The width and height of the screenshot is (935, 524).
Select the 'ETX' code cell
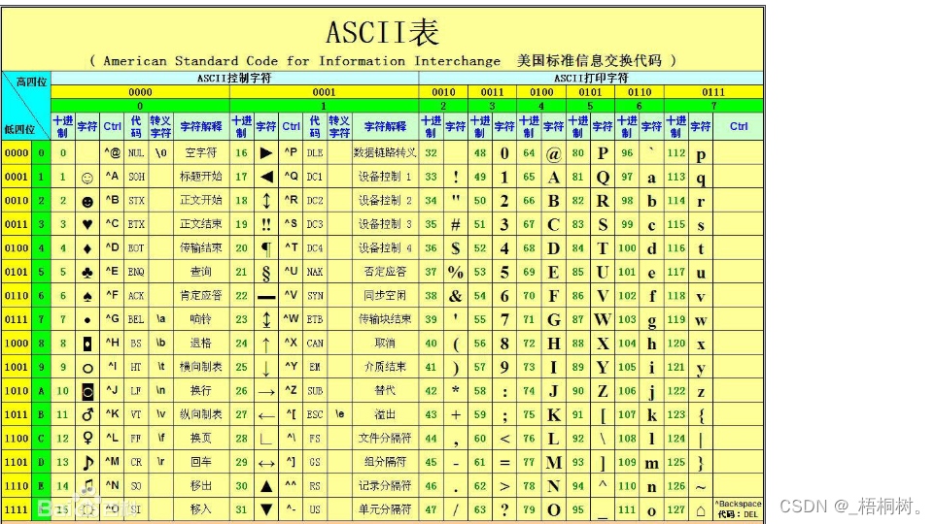click(x=136, y=224)
